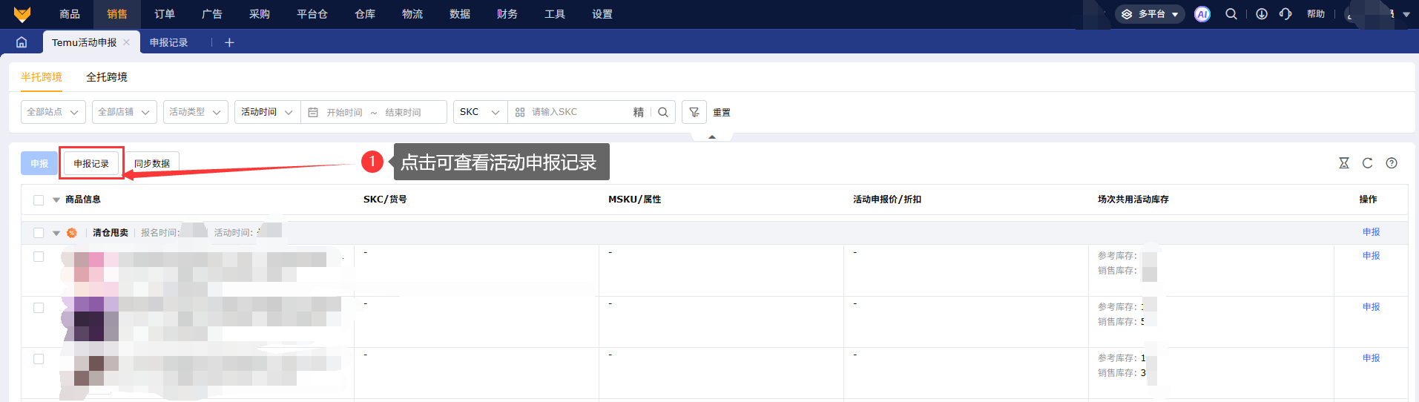Click the 结束时间 date field
This screenshot has width=1419, height=402.
pos(404,113)
